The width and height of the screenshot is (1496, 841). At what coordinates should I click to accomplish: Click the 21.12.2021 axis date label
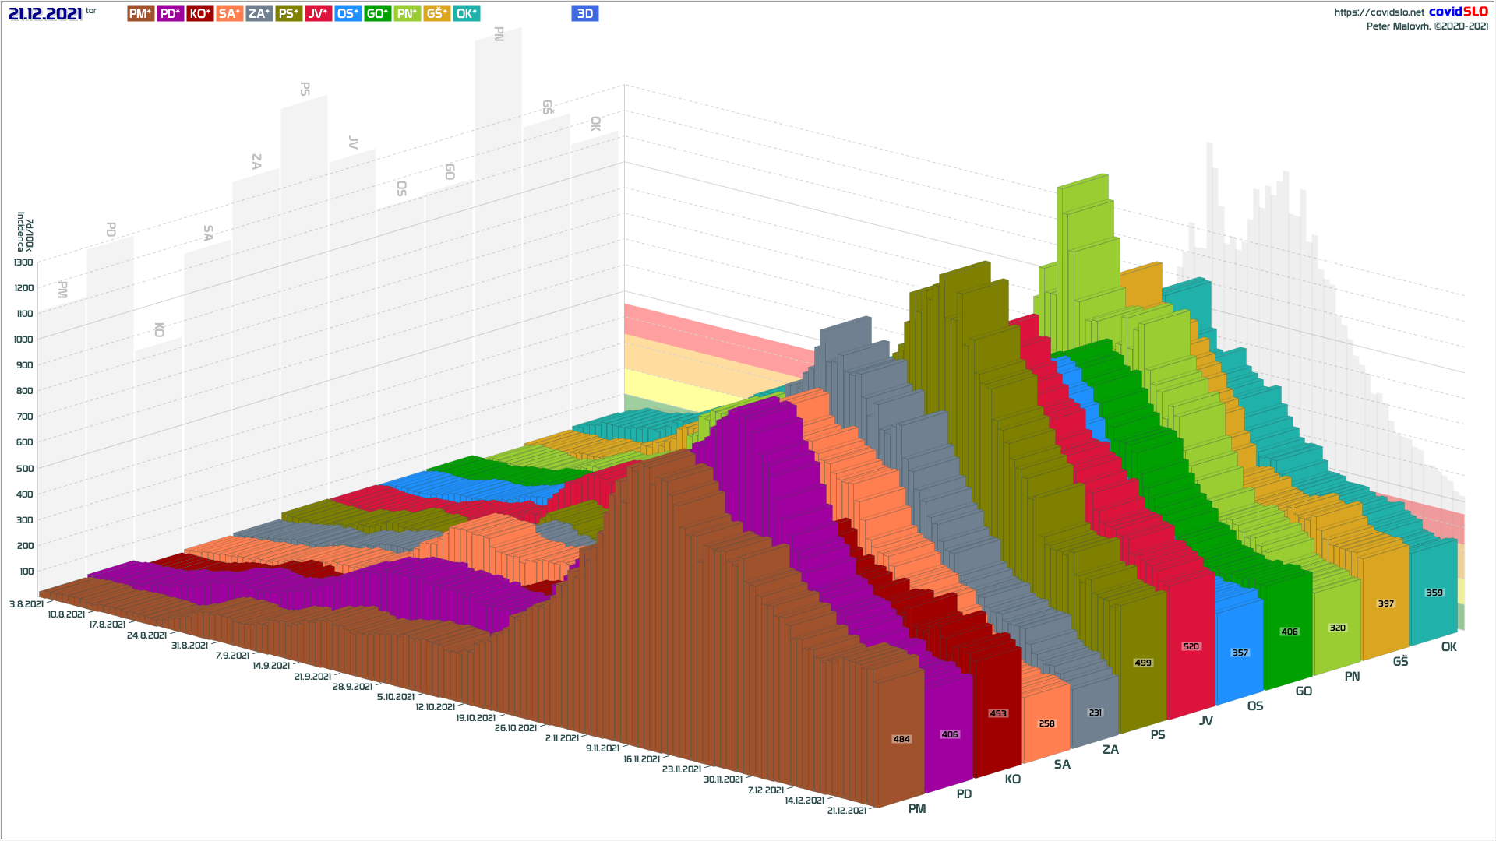[847, 811]
